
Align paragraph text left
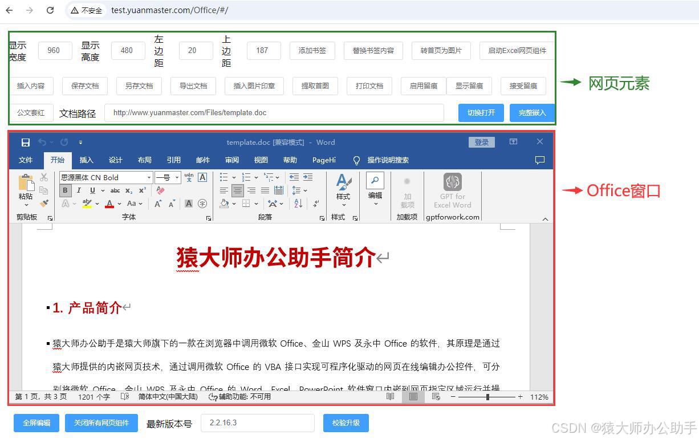coord(224,190)
